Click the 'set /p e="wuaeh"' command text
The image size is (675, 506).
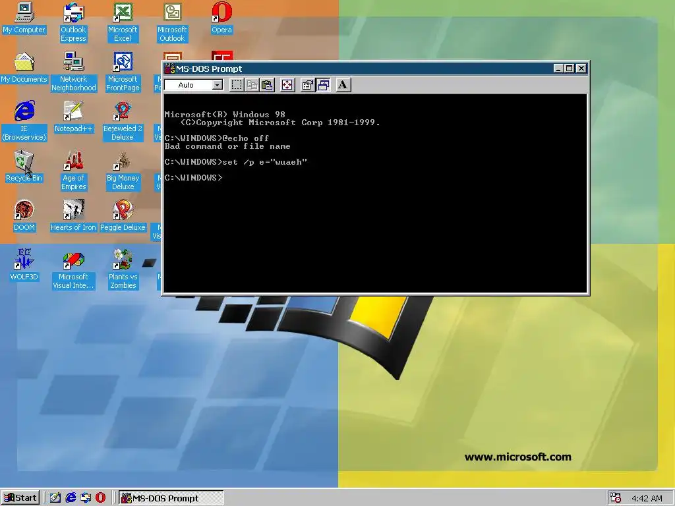[x=265, y=162]
